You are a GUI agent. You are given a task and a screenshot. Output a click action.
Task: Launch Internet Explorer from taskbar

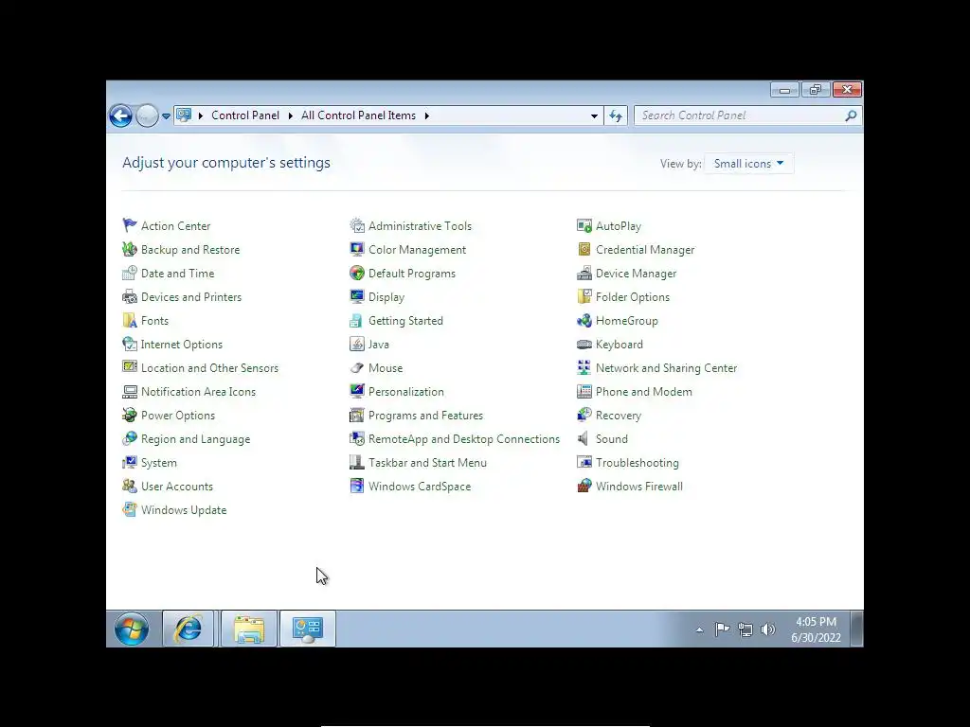click(x=189, y=629)
